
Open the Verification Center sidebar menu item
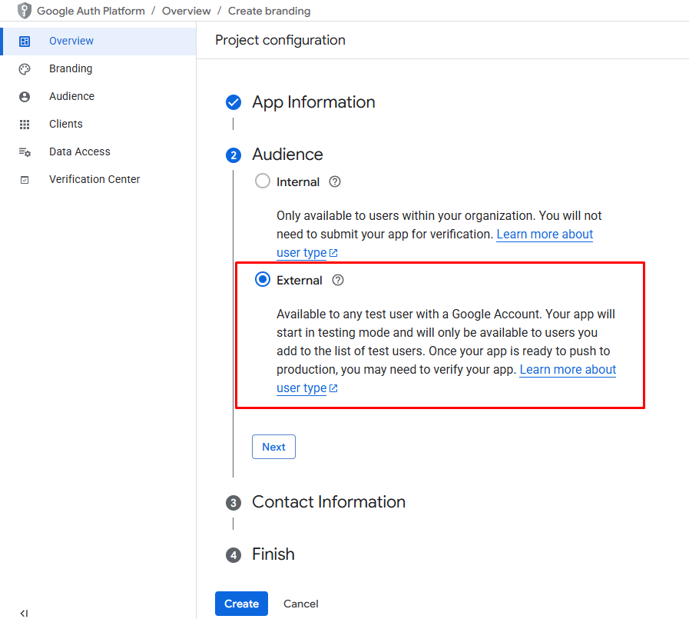[x=99, y=180]
